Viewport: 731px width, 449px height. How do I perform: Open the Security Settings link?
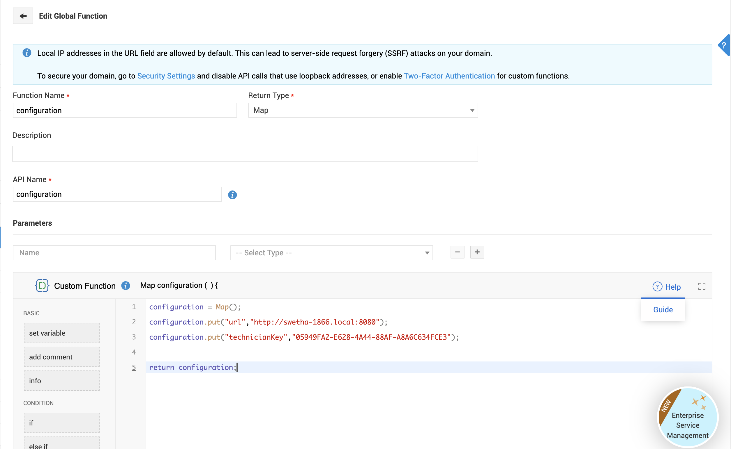pos(166,76)
